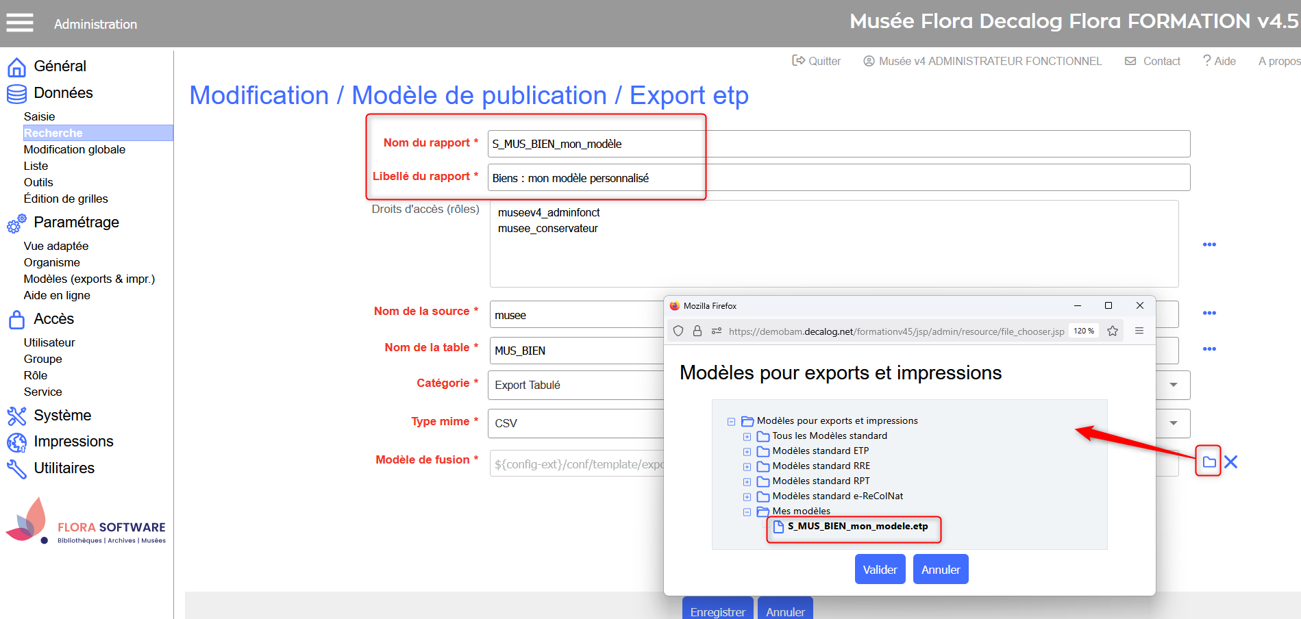This screenshot has width=1301, height=619.
Task: Select the S_MUS_BIEN_mon_modele.etp file
Action: (857, 527)
